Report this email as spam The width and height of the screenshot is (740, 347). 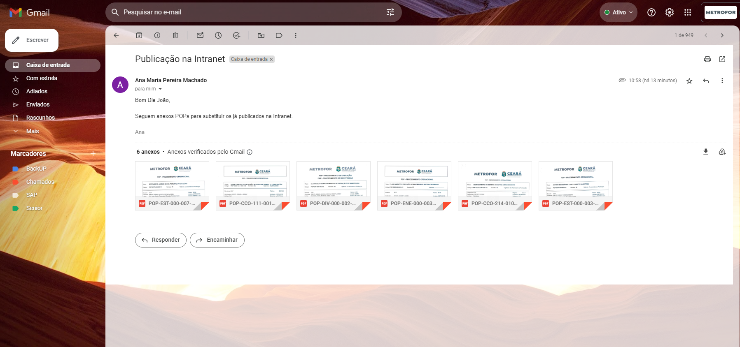tap(157, 35)
